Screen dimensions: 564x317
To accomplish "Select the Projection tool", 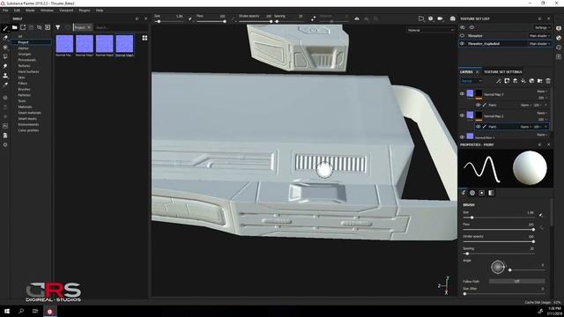I will 5,47.
